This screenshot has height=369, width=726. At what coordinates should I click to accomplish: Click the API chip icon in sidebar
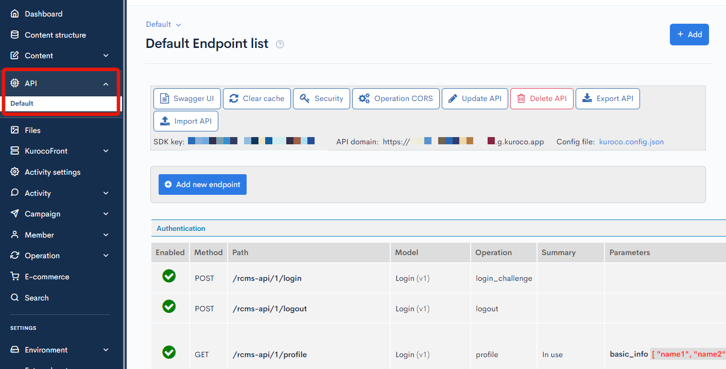tap(15, 83)
